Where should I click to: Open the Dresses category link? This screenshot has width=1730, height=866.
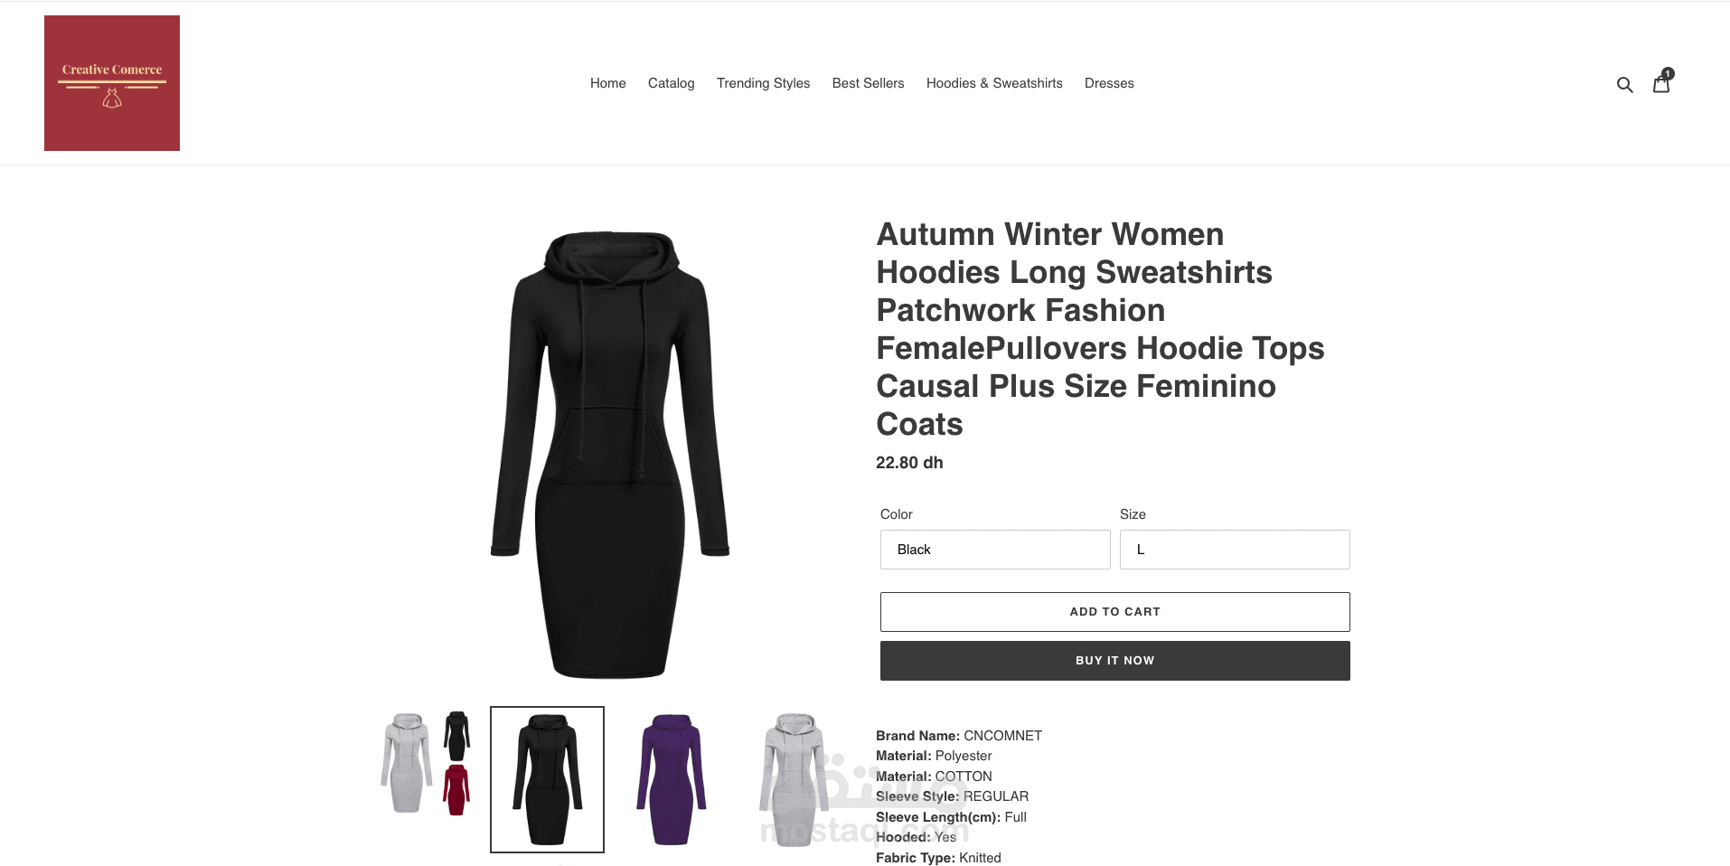1109,83
